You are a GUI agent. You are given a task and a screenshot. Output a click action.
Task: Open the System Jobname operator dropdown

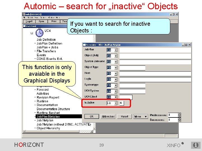pos(116,62)
